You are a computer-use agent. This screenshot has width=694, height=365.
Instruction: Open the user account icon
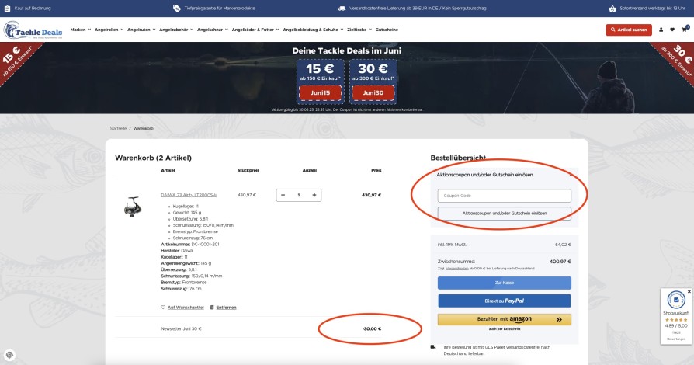[x=661, y=30]
